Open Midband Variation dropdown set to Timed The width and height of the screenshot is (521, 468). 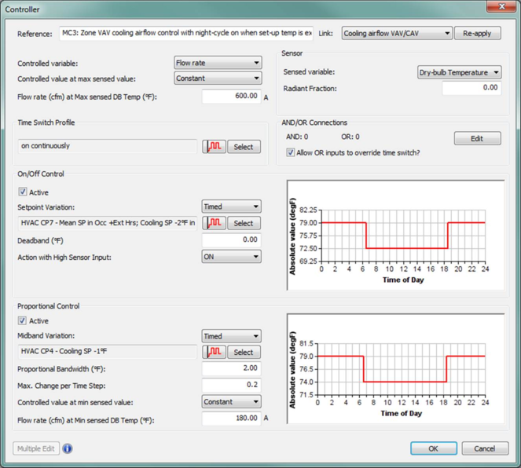pyautogui.click(x=231, y=336)
